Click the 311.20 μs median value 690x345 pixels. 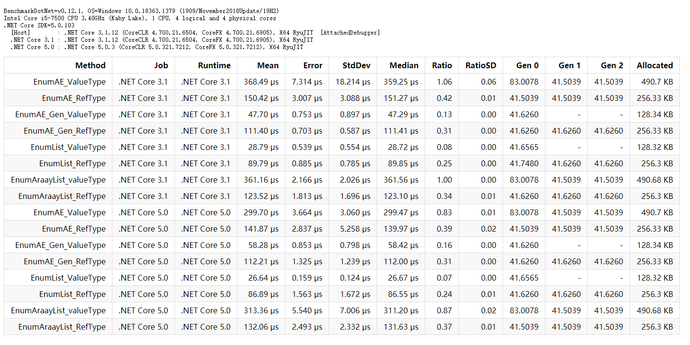coord(401,310)
